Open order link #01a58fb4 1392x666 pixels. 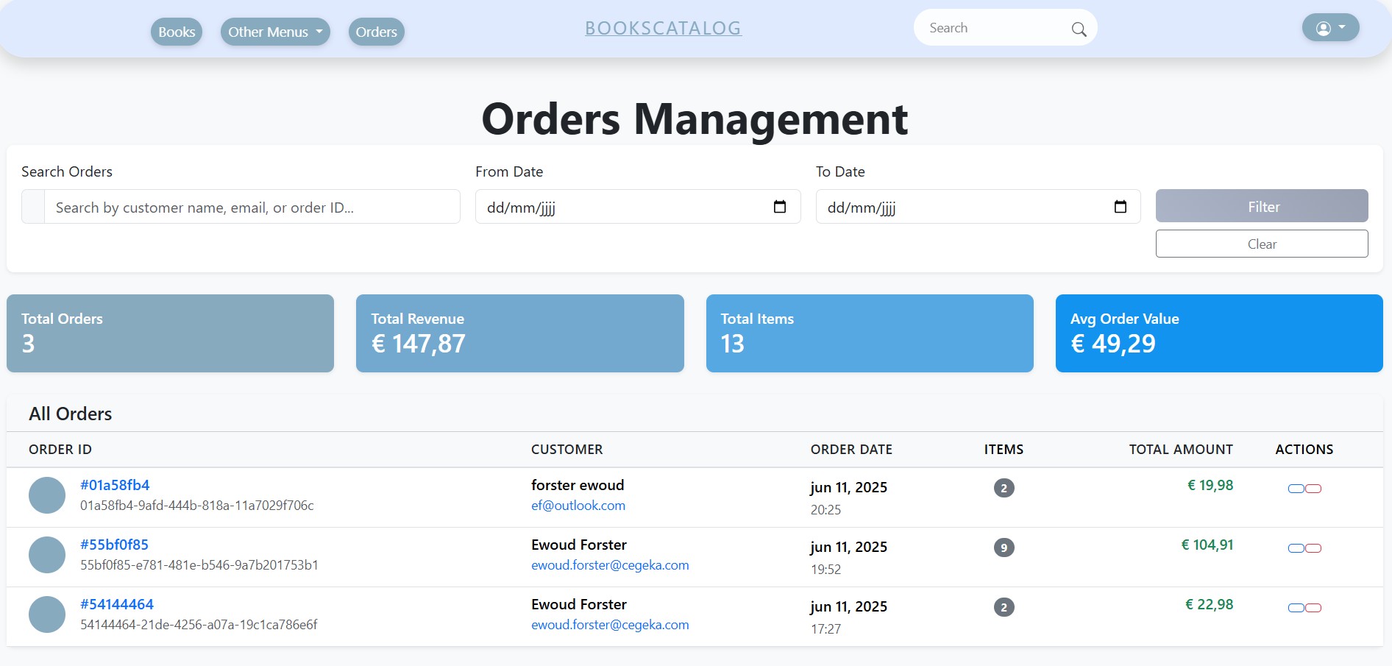[115, 485]
